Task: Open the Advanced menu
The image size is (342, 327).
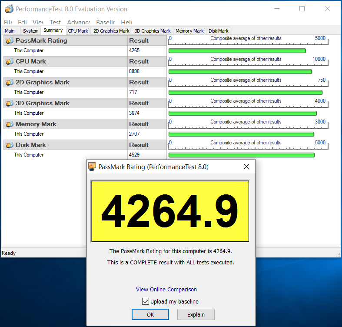Action: pyautogui.click(x=79, y=22)
